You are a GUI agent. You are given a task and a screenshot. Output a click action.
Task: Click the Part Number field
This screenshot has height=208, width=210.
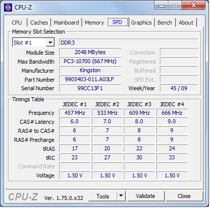pyautogui.click(x=90, y=79)
